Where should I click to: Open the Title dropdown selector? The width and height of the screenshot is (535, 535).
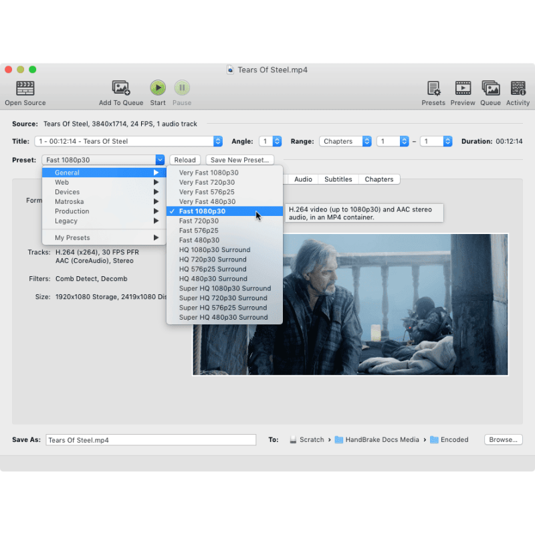[128, 141]
